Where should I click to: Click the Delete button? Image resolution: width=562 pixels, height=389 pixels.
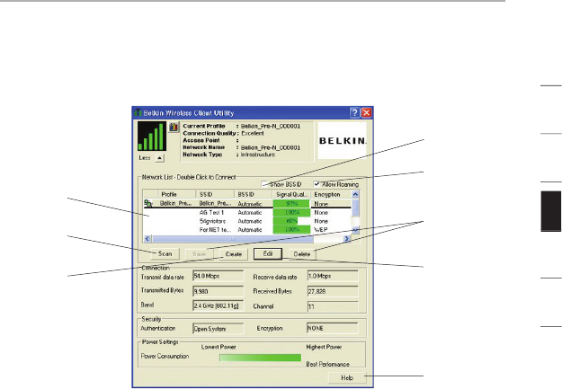click(x=302, y=254)
